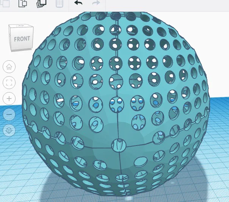Image resolution: width=229 pixels, height=202 pixels.
Task: Fit all in view
Action: click(9, 83)
